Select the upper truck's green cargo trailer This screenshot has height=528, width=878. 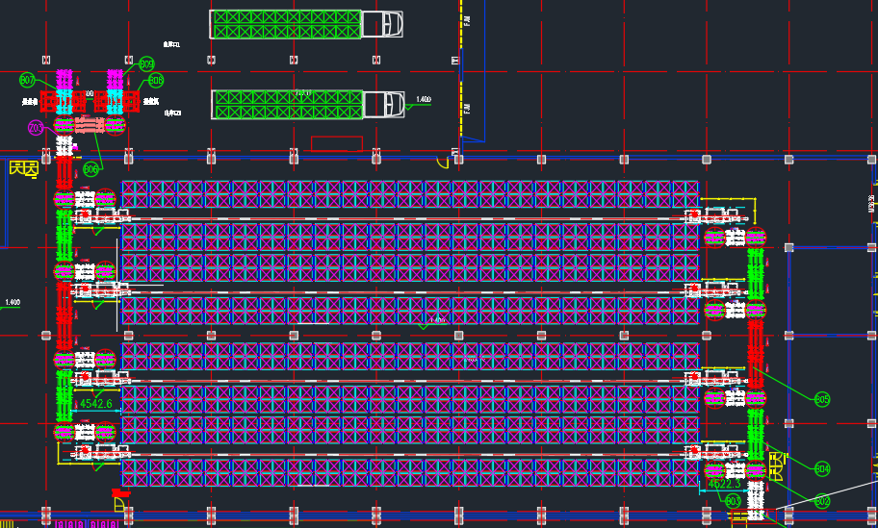coord(286,24)
